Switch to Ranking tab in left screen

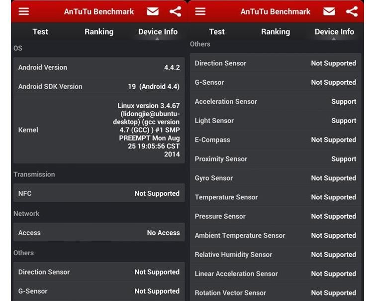tap(98, 32)
